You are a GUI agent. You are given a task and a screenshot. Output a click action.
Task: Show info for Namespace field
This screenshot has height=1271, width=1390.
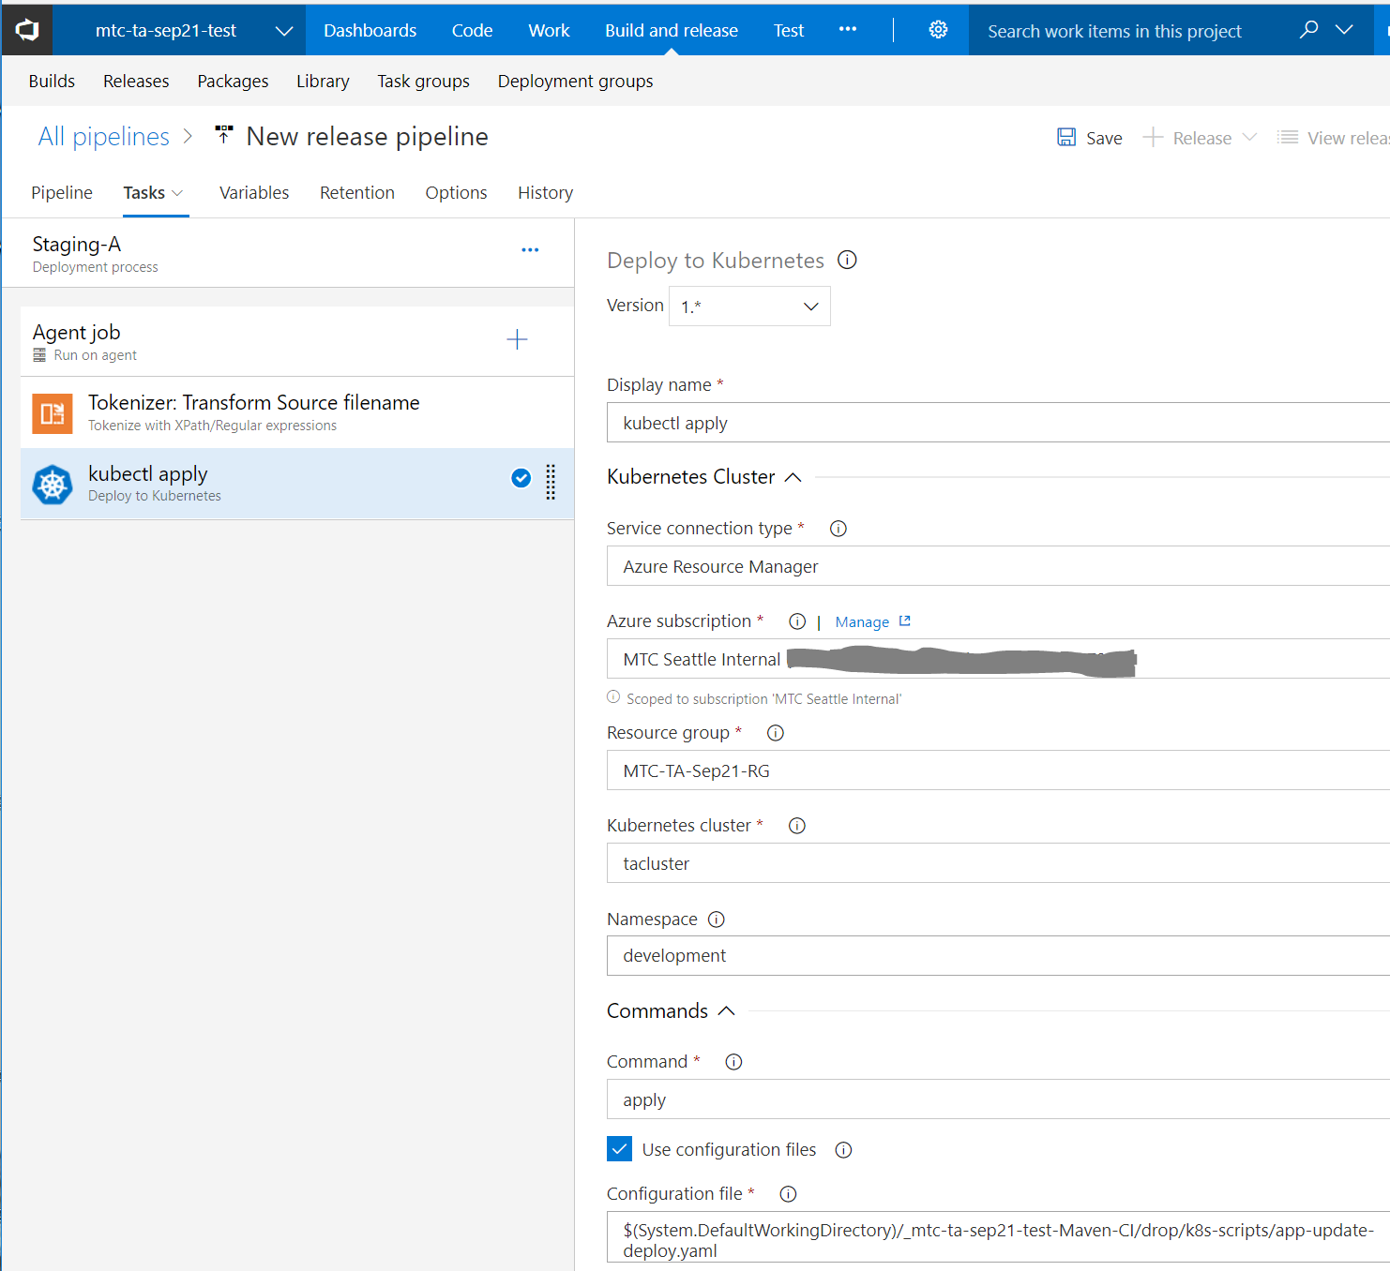tap(717, 920)
